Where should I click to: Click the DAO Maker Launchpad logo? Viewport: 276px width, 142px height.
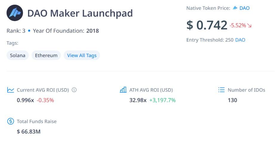pyautogui.click(x=15, y=13)
